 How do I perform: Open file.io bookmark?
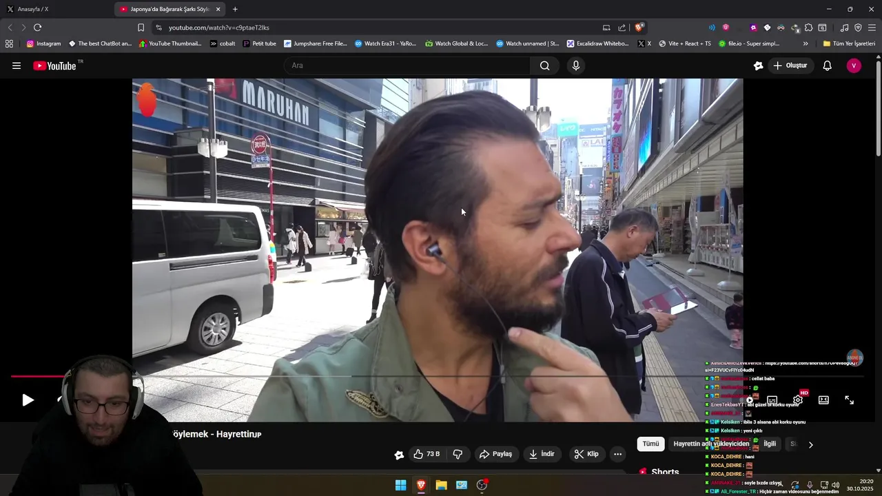pos(749,43)
